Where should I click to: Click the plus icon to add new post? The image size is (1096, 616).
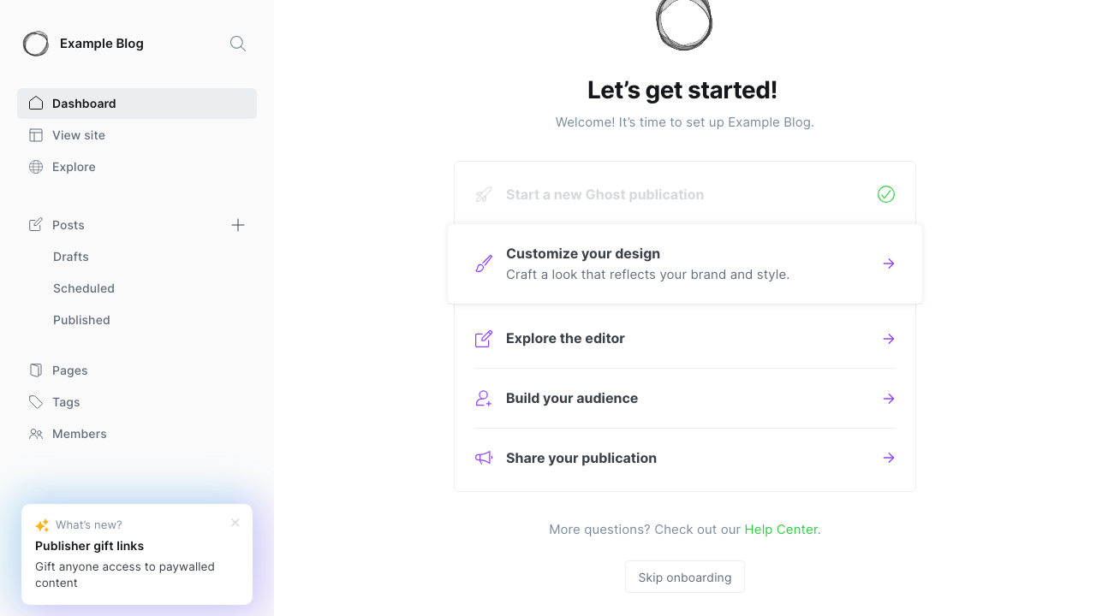238,225
